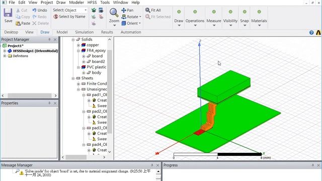Screen dimensions: 322x181
Task: Select the pad2 sheet object
Action: 100,112
